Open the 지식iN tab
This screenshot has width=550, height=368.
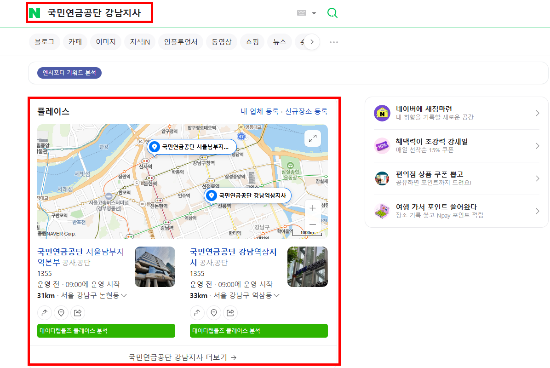tap(140, 42)
